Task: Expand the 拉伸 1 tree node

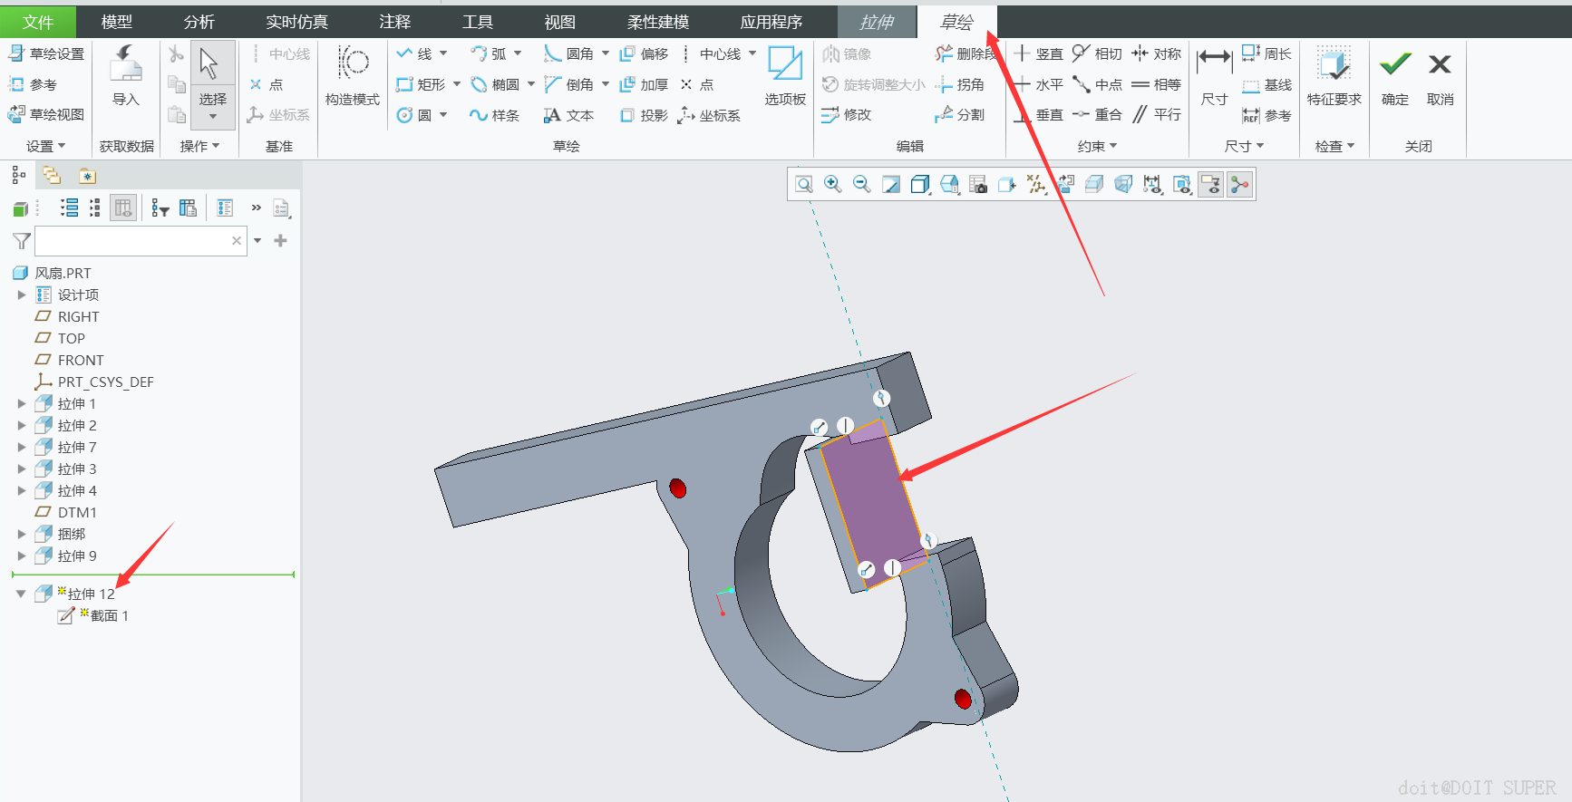Action: [22, 403]
